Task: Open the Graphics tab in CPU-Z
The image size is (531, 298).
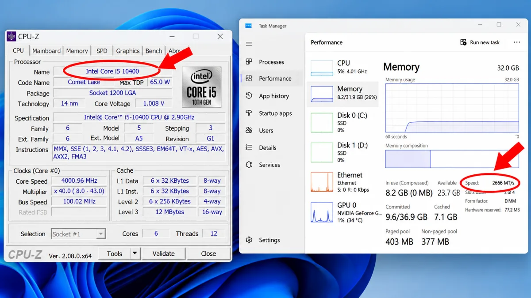Action: [128, 51]
